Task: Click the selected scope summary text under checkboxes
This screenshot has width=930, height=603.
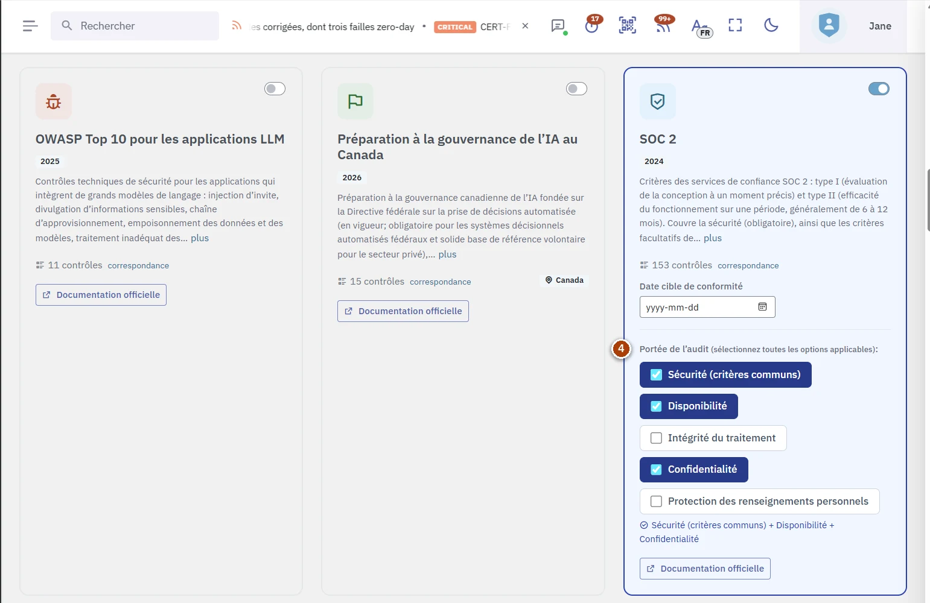Action: tap(737, 532)
